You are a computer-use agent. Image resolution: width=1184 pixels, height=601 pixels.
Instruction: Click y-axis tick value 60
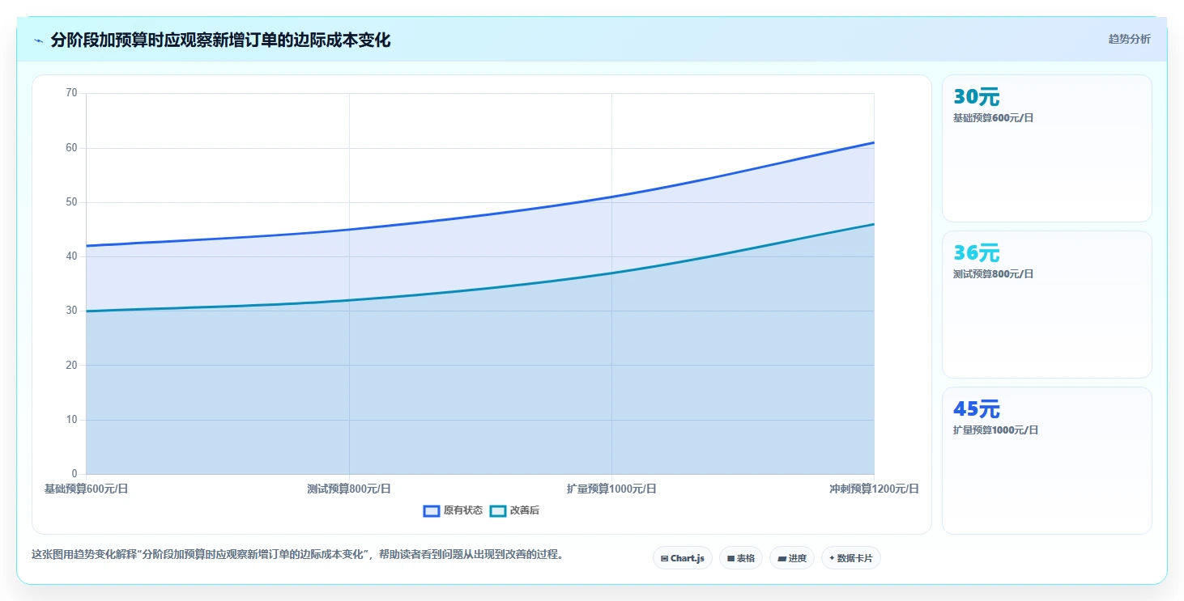[71, 147]
